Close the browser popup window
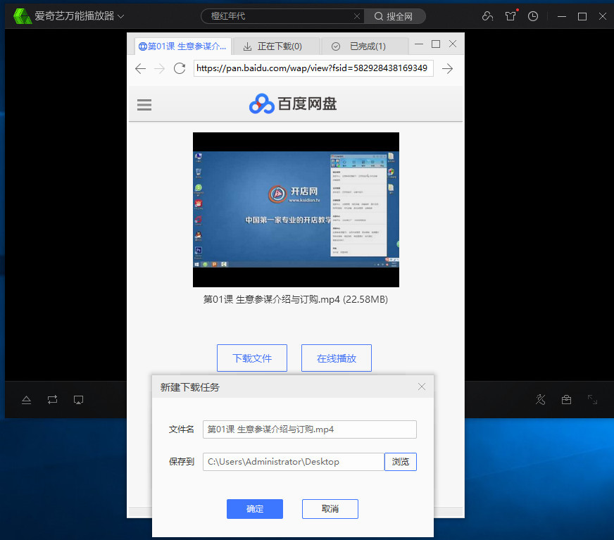This screenshot has height=540, width=614. click(x=453, y=44)
